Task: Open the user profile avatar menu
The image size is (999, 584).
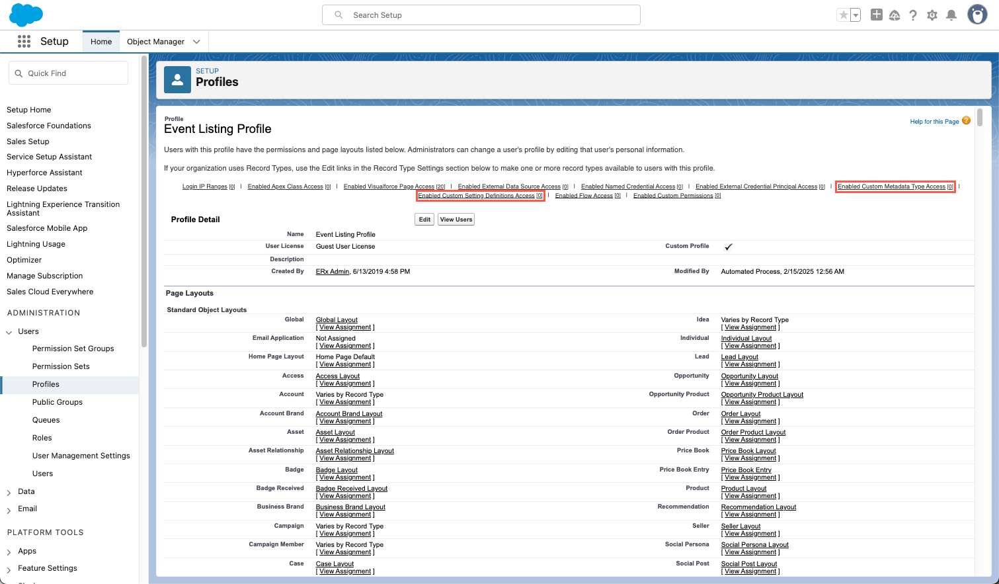Action: tap(977, 15)
